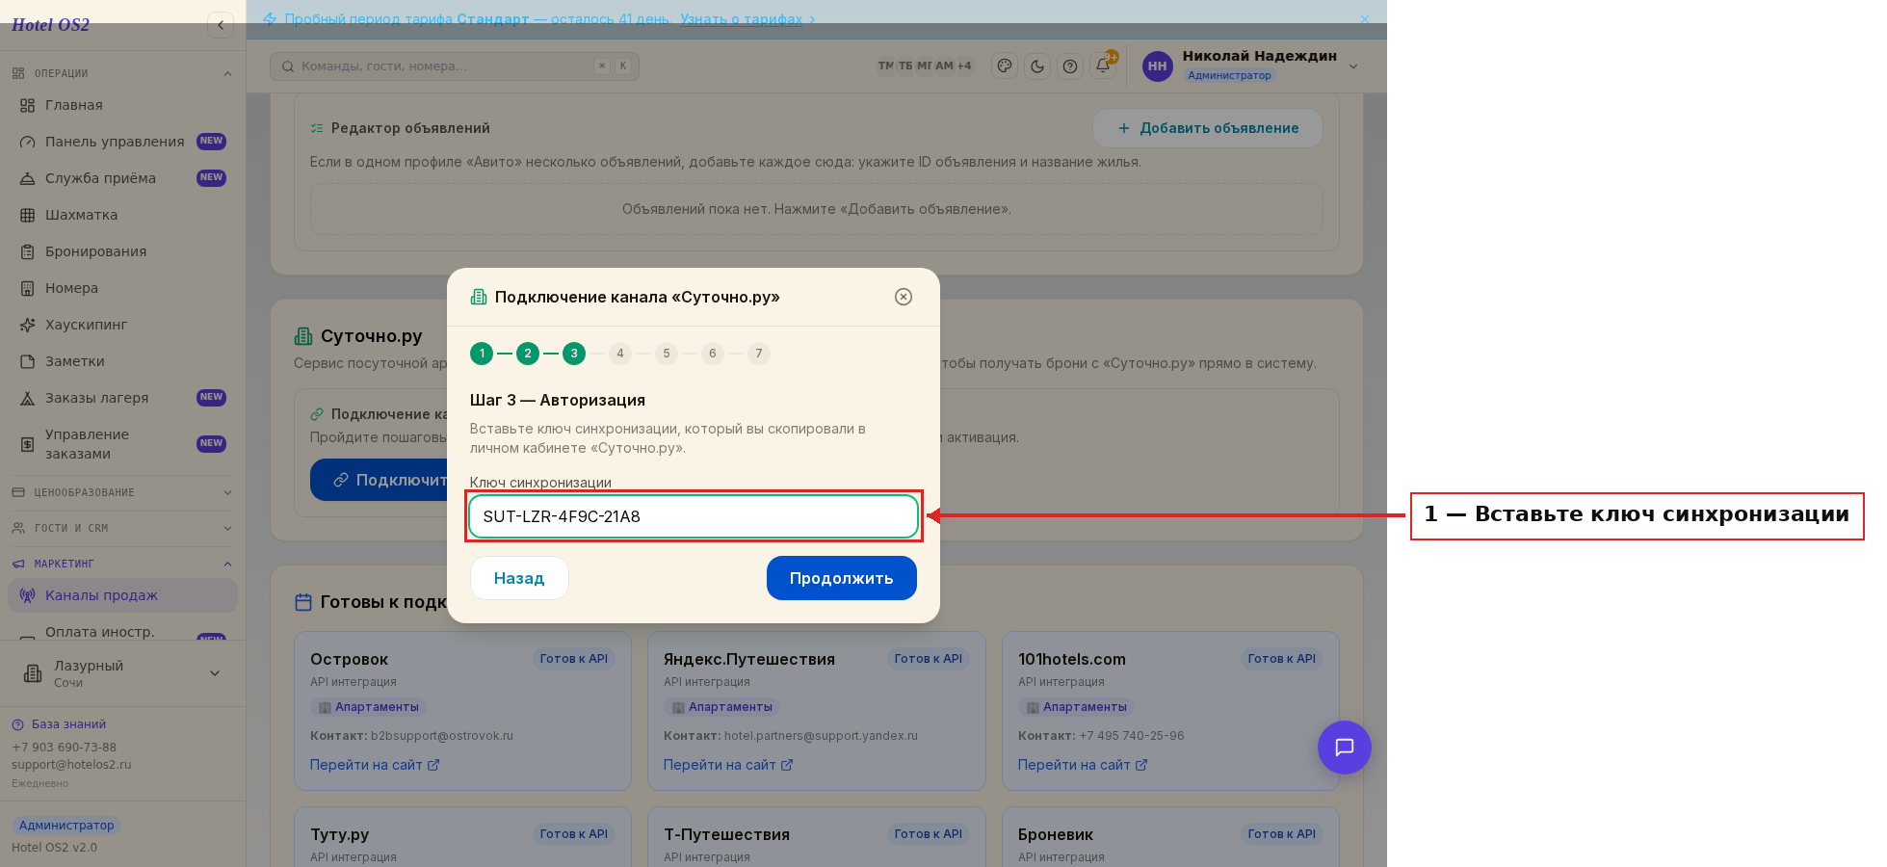
Task: Open the help question-mark icon
Action: click(1070, 66)
